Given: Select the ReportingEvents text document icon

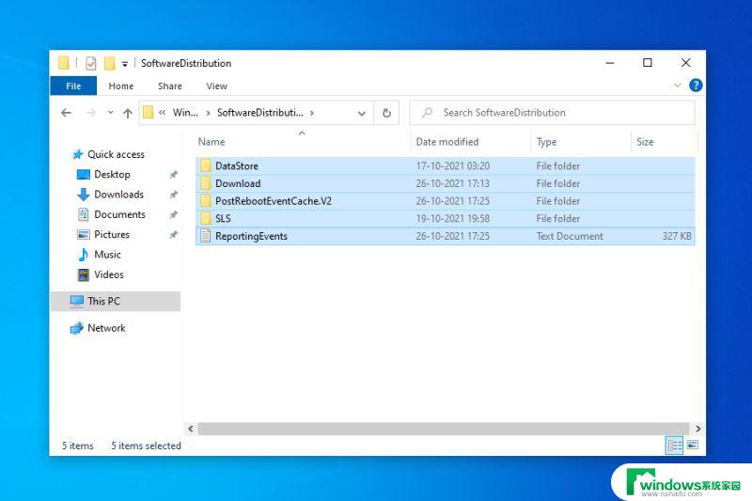Looking at the screenshot, I should 206,236.
